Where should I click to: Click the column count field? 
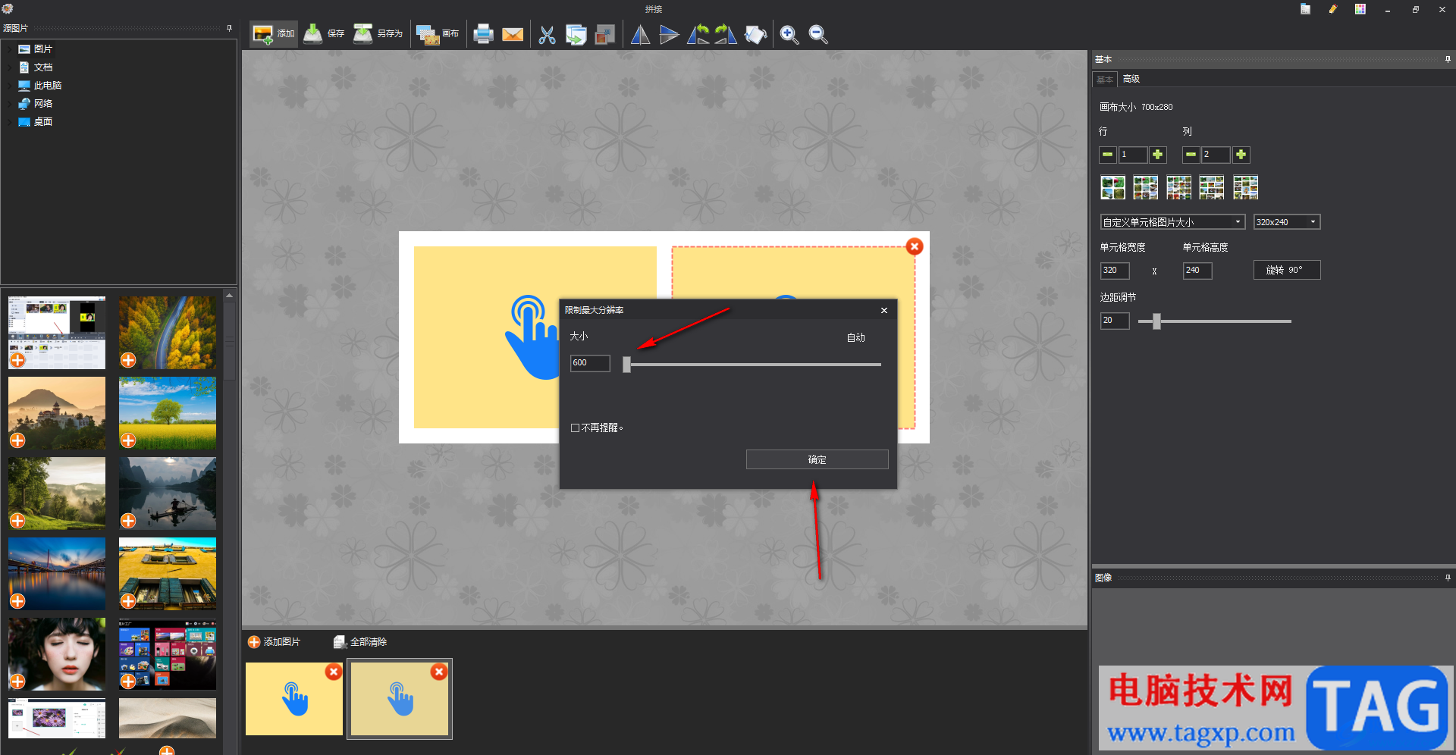pyautogui.click(x=1216, y=155)
